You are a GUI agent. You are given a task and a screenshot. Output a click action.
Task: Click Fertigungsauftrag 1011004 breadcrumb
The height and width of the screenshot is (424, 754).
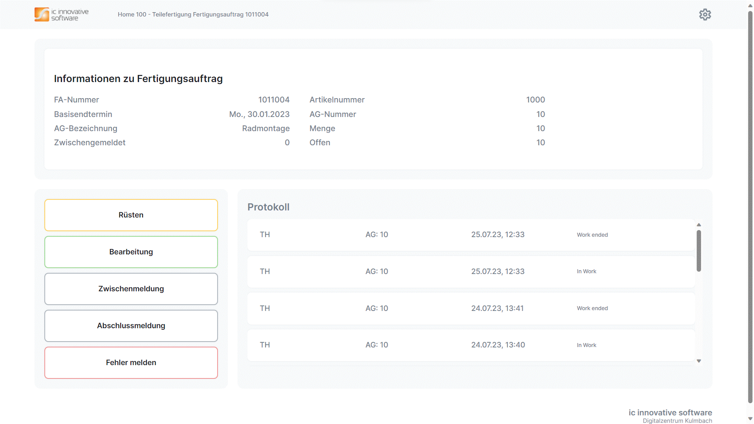(231, 15)
